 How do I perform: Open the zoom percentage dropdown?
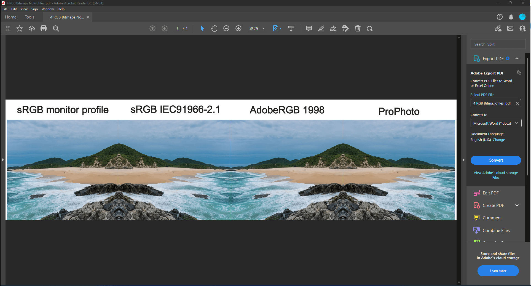point(264,28)
